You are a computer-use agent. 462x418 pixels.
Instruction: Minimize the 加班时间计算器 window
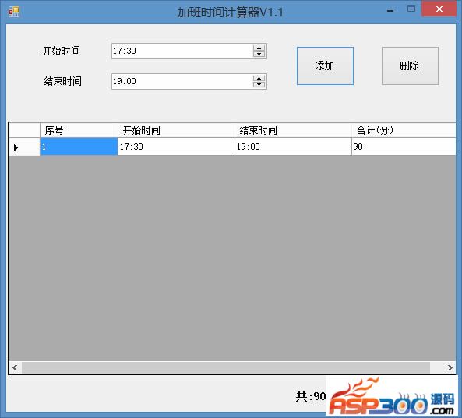[390, 11]
